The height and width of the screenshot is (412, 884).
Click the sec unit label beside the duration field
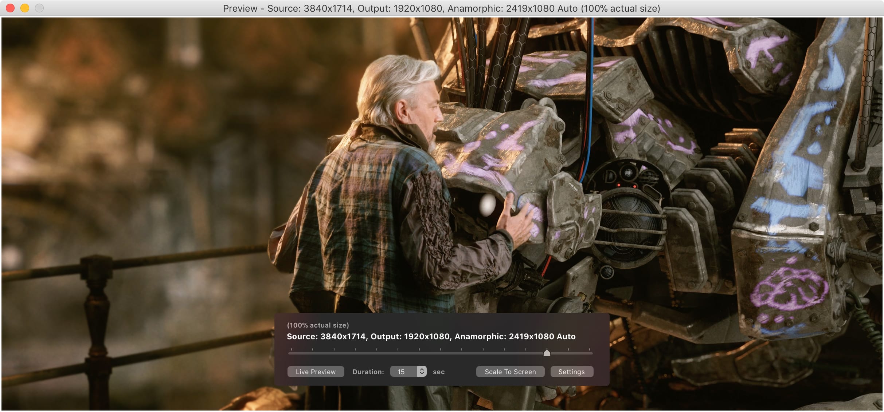[439, 372]
